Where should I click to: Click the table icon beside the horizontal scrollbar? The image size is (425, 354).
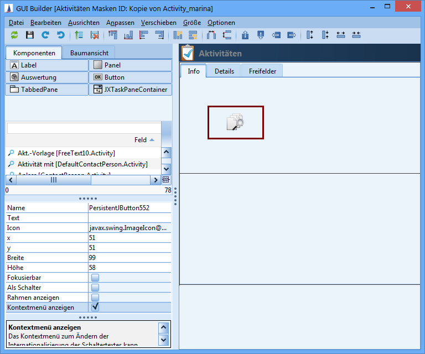point(166,180)
